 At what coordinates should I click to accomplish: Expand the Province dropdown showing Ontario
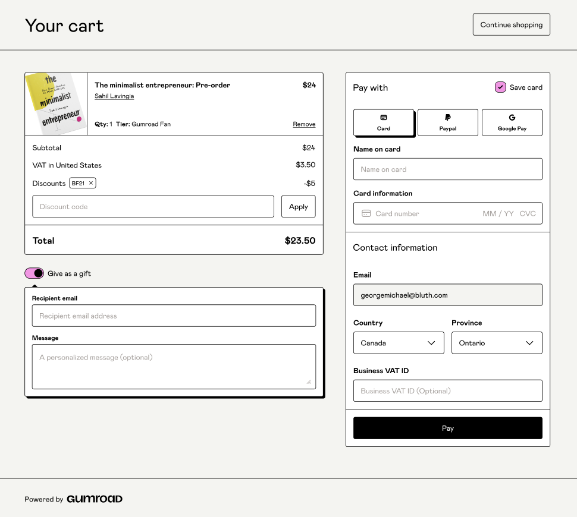497,343
